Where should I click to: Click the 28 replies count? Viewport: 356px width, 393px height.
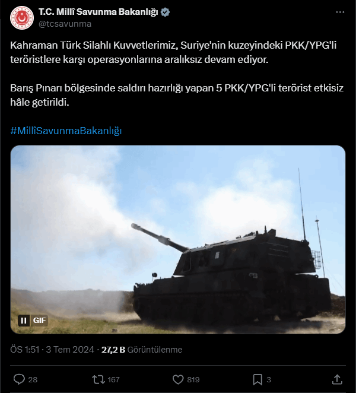point(33,380)
